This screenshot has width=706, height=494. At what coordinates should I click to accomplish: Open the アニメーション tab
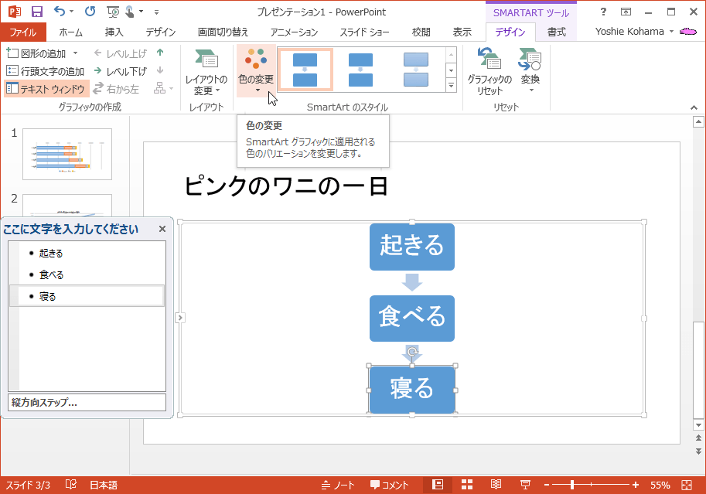(294, 32)
